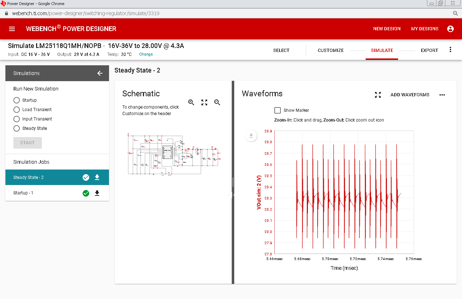Click the address bar lock icon
The width and height of the screenshot is (462, 299).
[6, 13]
